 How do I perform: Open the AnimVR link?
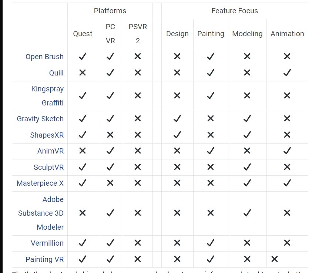coord(51,151)
